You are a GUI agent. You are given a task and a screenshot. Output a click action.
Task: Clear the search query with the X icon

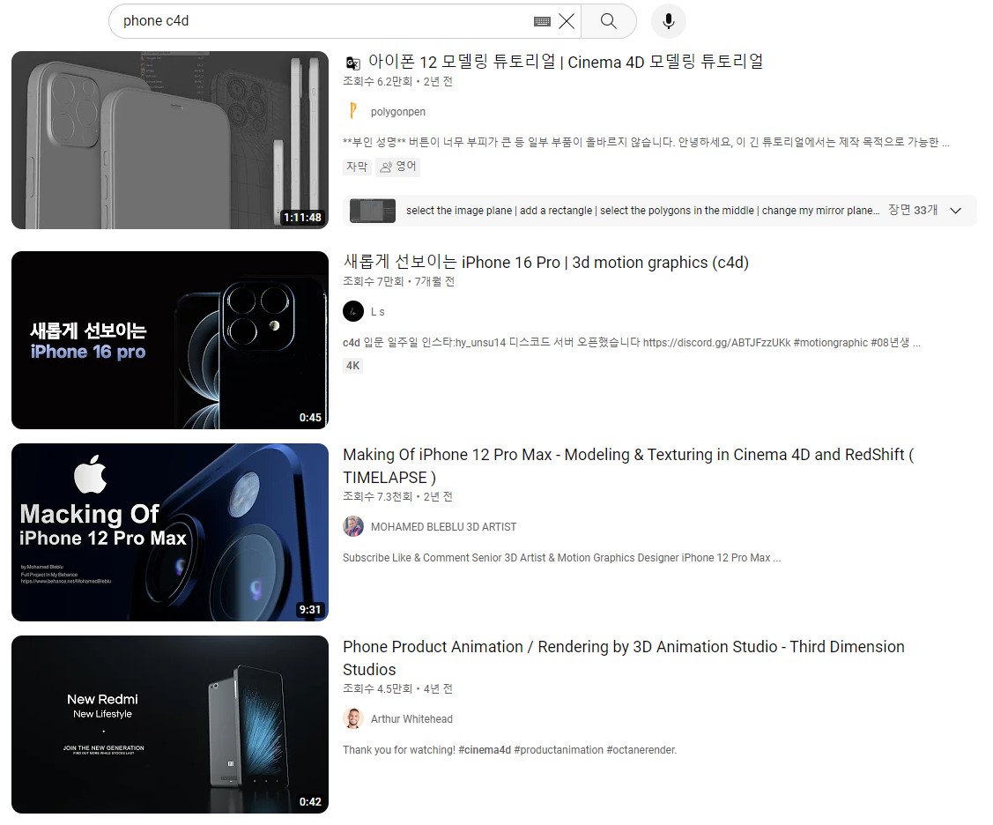(567, 21)
